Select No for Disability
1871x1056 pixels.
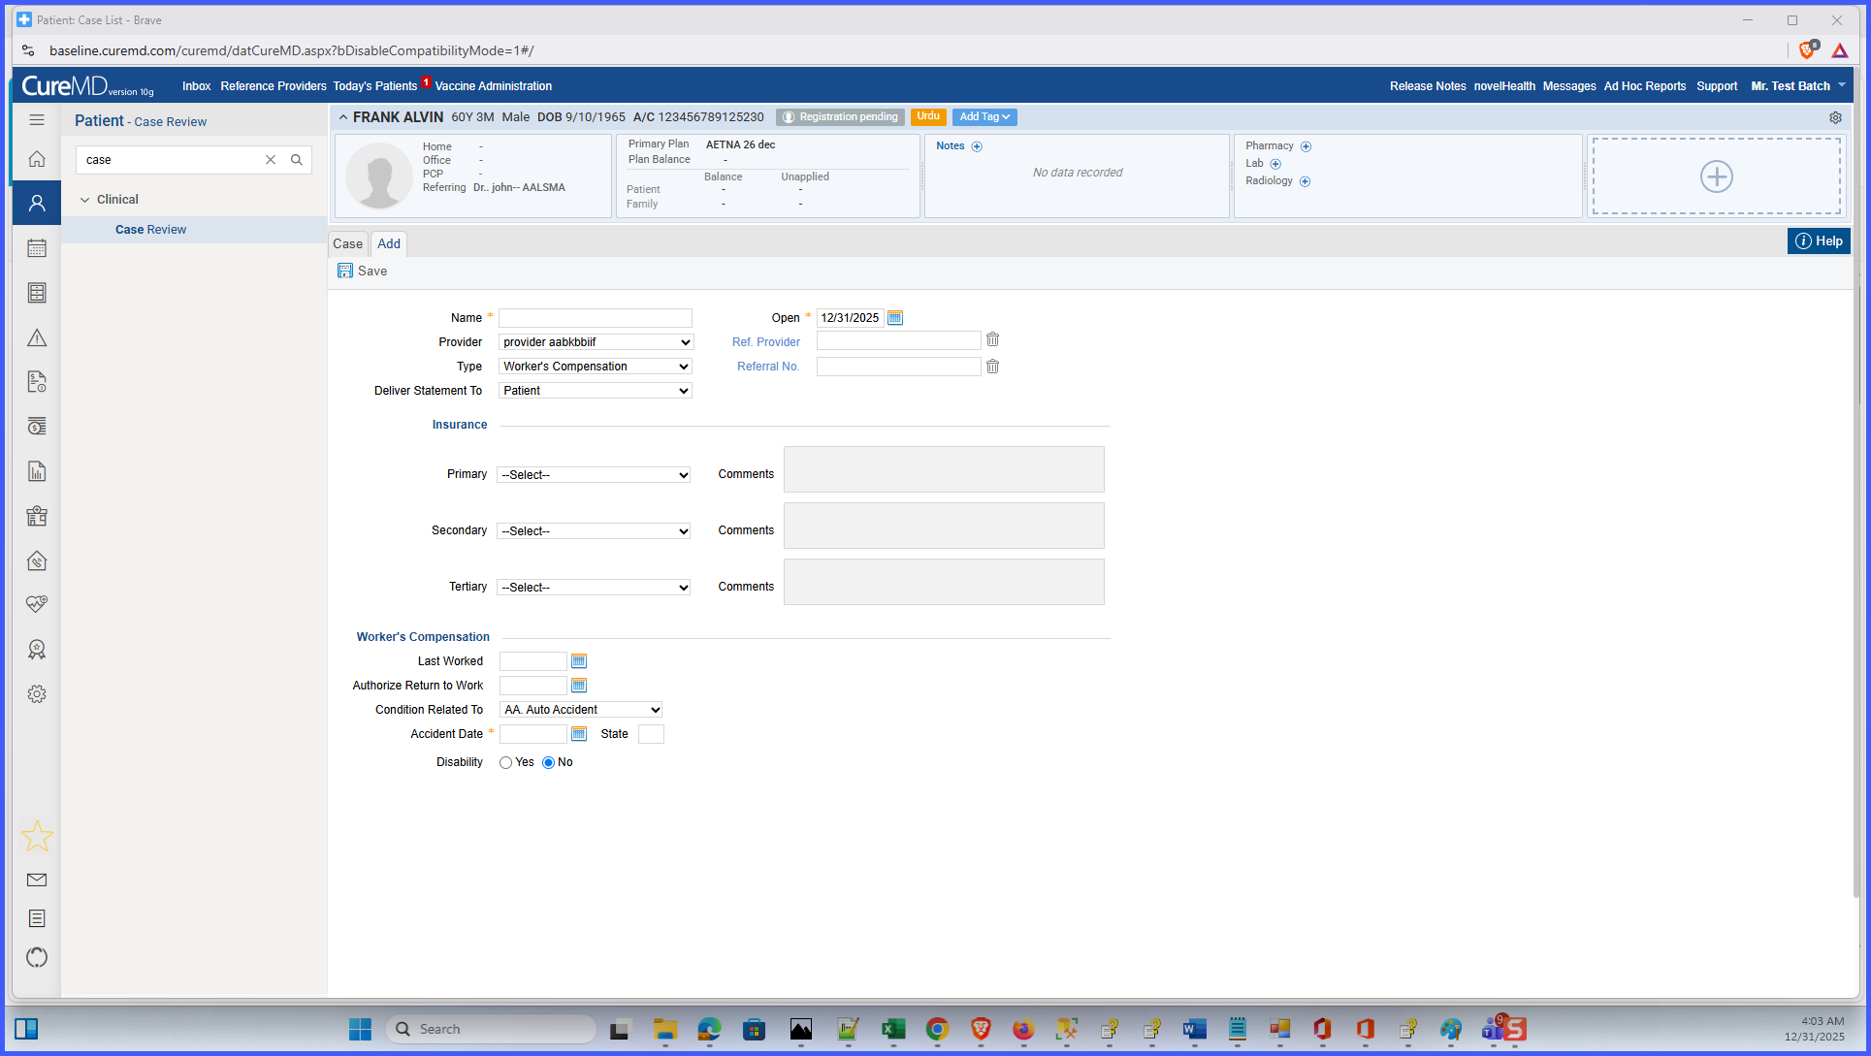click(x=548, y=762)
